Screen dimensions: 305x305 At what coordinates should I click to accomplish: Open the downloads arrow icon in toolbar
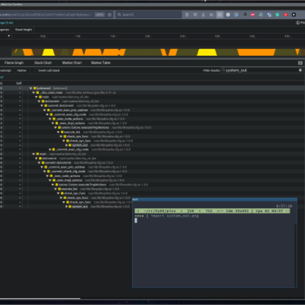coord(203,14)
